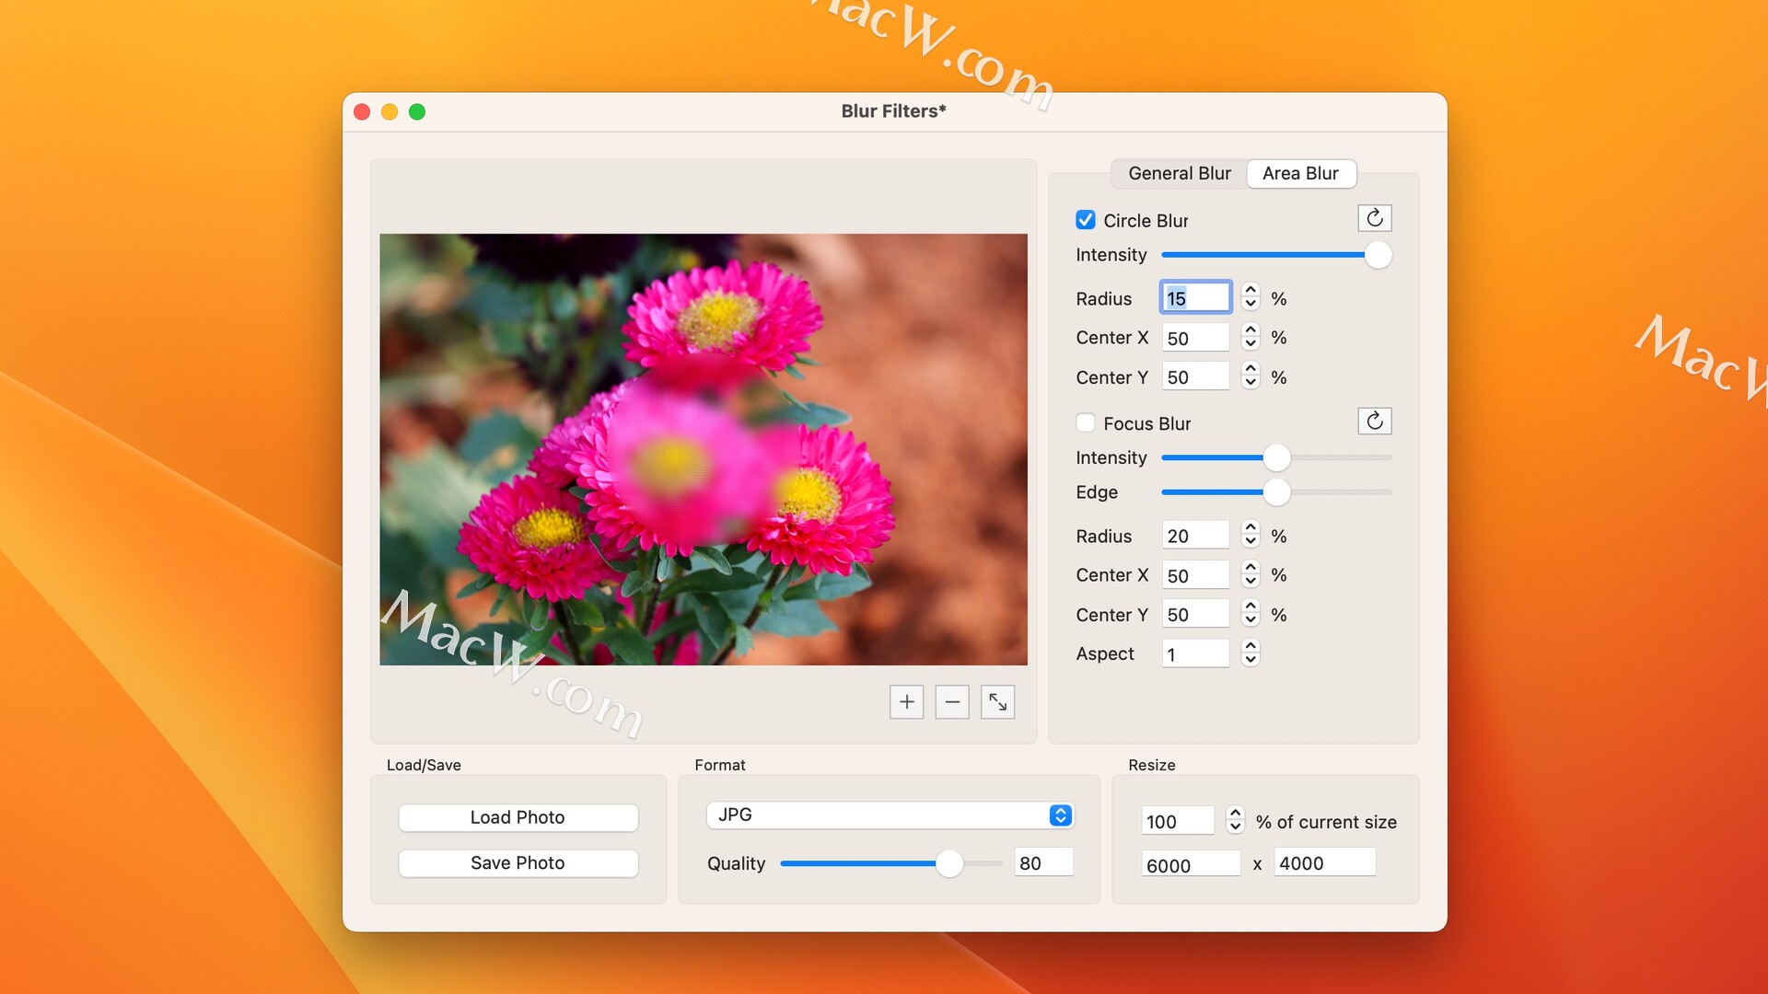Click the Circle Blur Center X stepper
Image resolution: width=1768 pixels, height=994 pixels.
(1250, 337)
